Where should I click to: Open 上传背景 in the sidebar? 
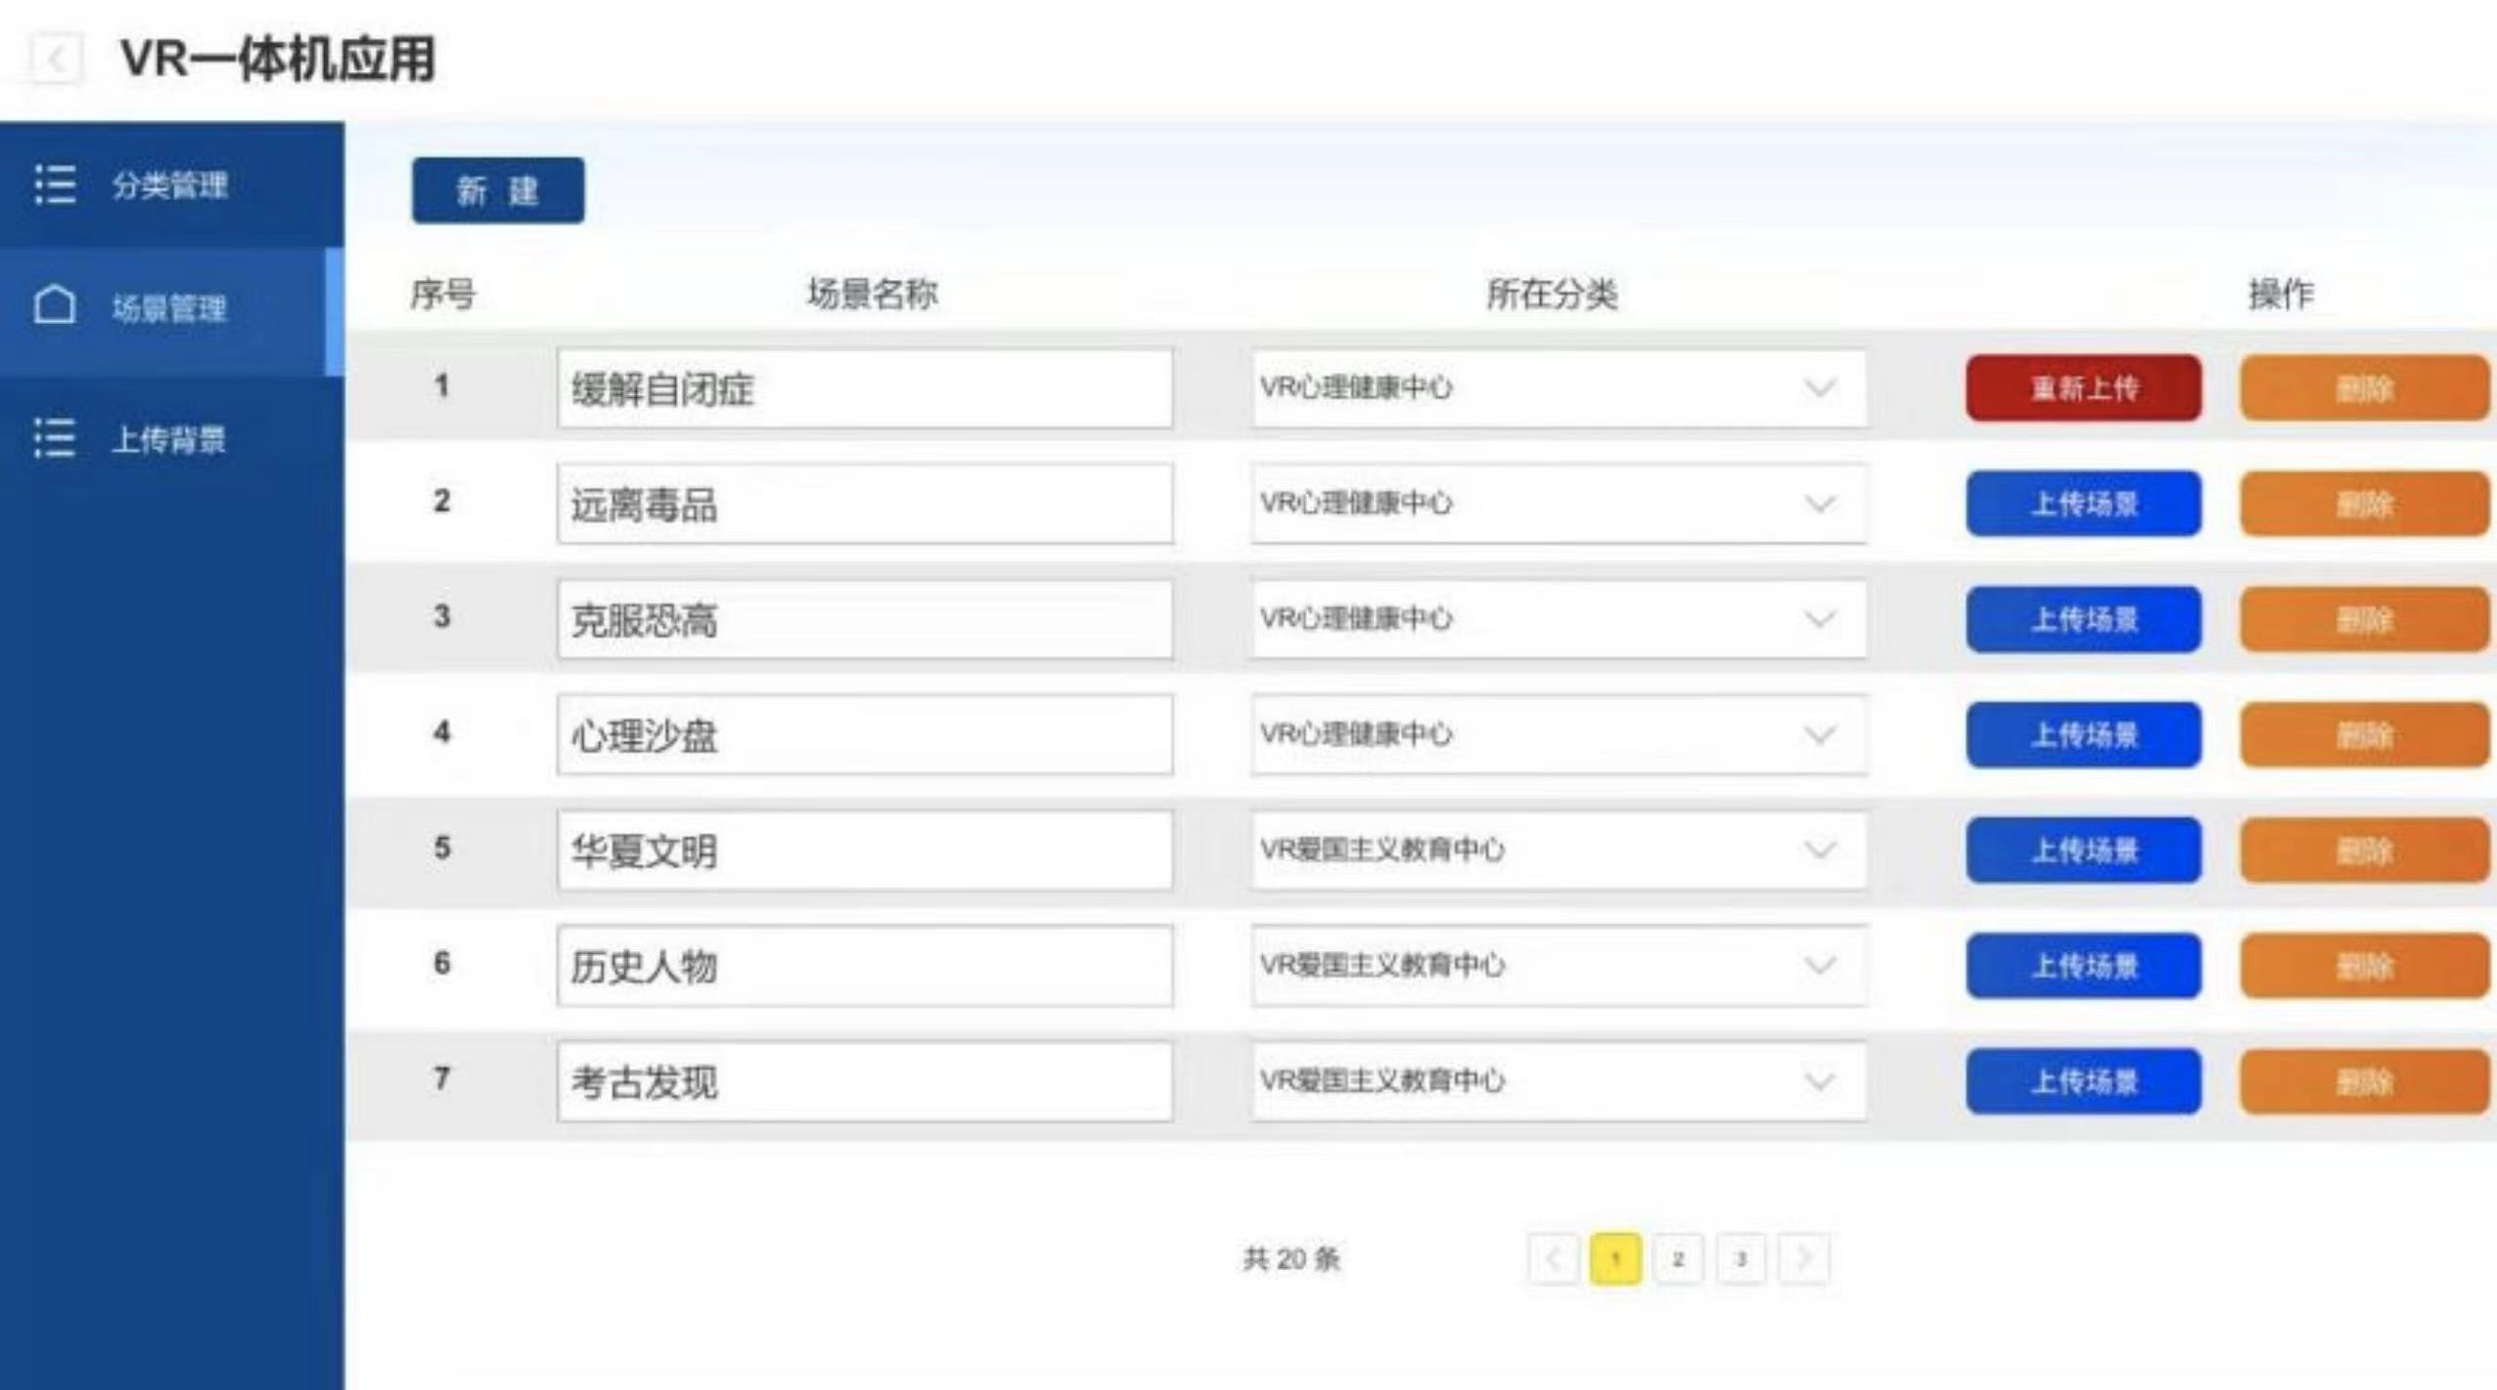point(169,439)
